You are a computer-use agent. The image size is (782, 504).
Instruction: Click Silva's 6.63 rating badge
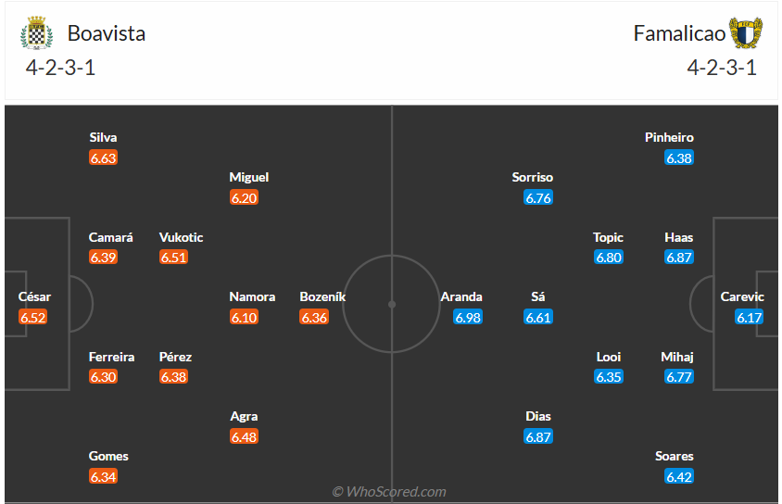pos(104,157)
